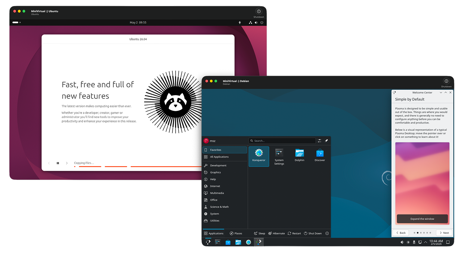Viewport: 463px width, 259px height.
Task: Click the network icon in Ubuntu top bar
Action: (x=250, y=23)
